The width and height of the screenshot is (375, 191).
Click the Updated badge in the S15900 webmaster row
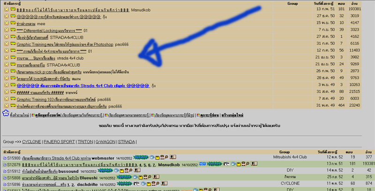(x=141, y=157)
